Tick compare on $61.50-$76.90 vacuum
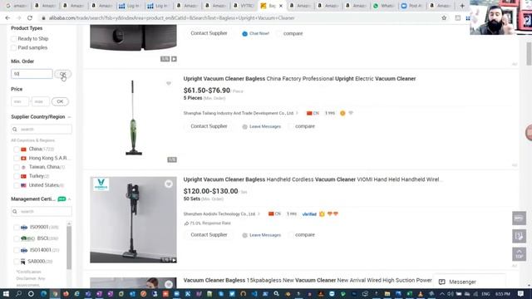532x299 pixels. (x=290, y=126)
